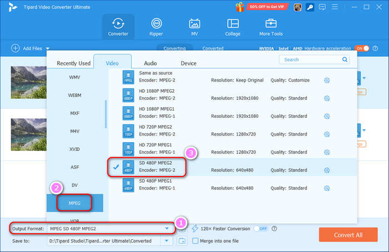Choose the HD 720P MPEG1 preset

[x=233, y=149]
